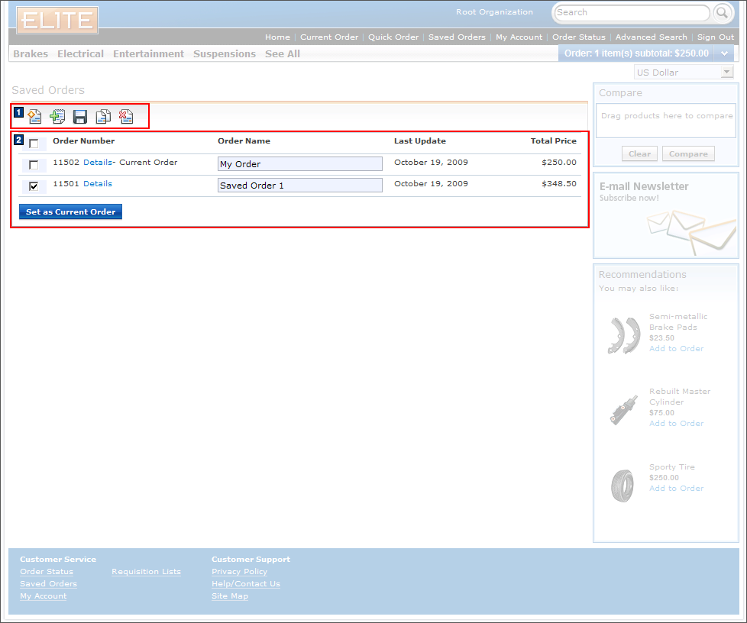Open Details link for order 11501
This screenshot has height=623, width=747.
click(x=98, y=184)
